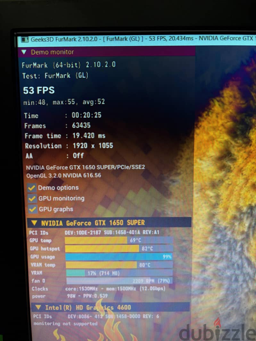Click 'monitoring not supported' text

point(65,324)
